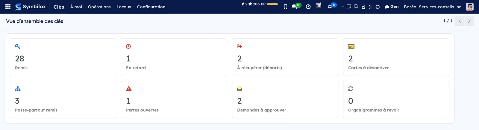
Task: Go to the previous record with the pager arrow
Action: [460, 21]
